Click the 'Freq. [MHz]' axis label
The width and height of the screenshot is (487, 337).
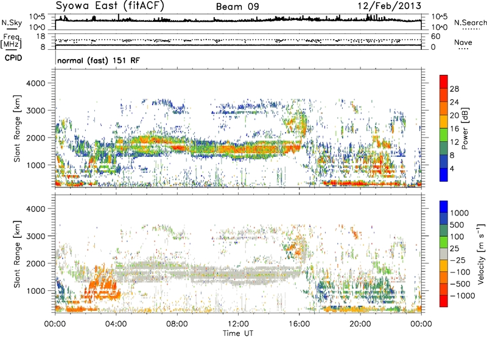pyautogui.click(x=12, y=41)
